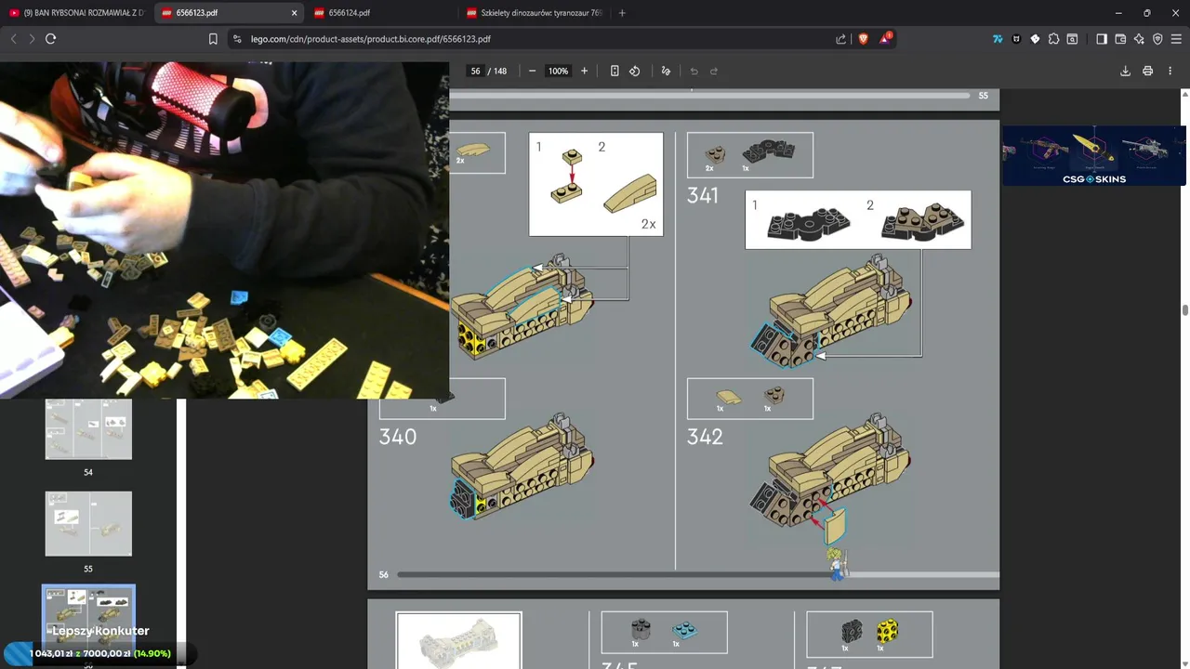
Task: Share this page link
Action: pos(841,39)
